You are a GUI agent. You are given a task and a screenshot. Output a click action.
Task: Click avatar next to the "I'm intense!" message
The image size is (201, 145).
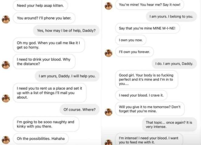(x=109, y=141)
